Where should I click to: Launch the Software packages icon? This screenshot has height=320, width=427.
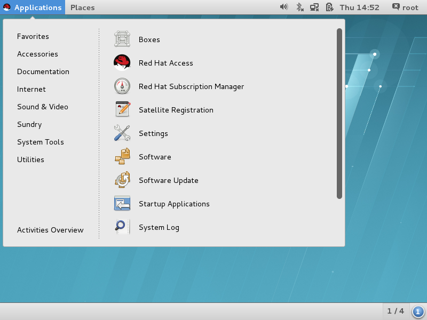[x=122, y=156]
